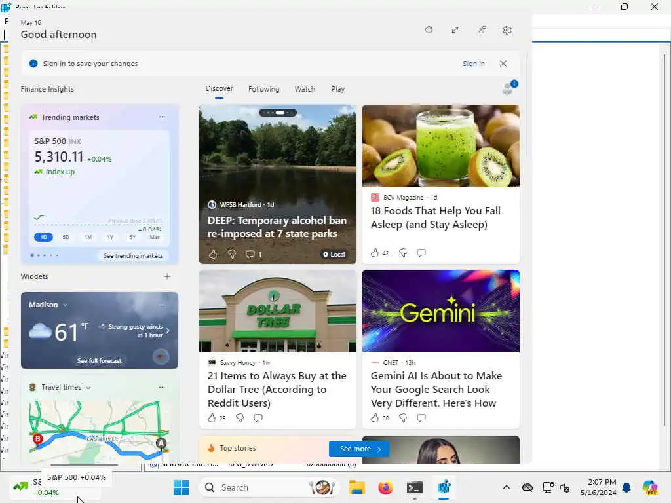Viewport: 671px width, 503px height.
Task: Open the taskbar clock showing 2:07 PM
Action: (598, 487)
